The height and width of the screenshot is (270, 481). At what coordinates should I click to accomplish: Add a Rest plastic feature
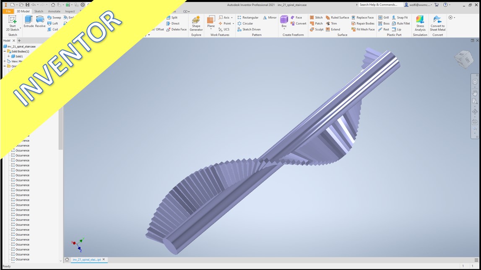point(383,29)
